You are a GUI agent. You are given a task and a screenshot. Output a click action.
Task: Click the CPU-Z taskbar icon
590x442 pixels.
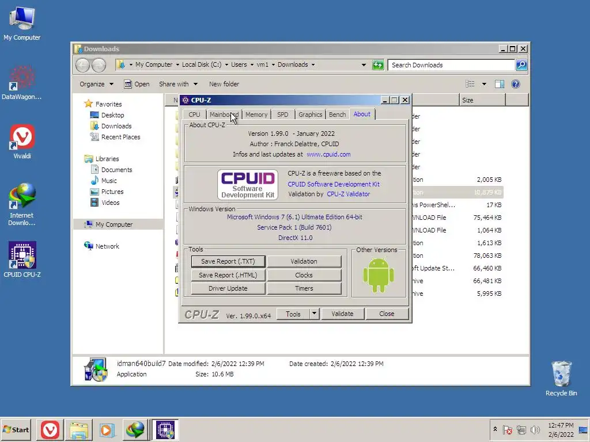tap(165, 429)
